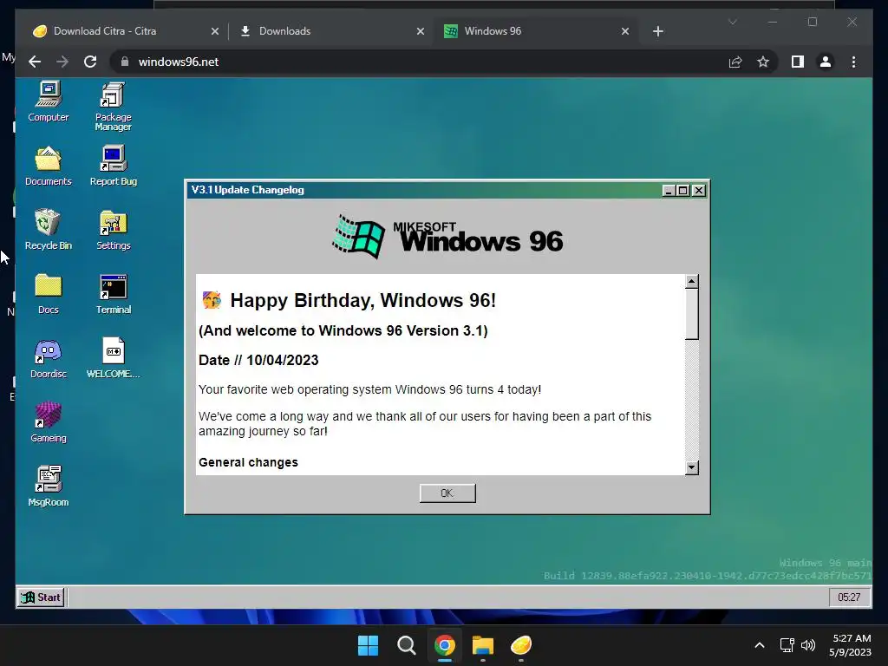Click the Windows 96 logo in the dialog

point(447,237)
